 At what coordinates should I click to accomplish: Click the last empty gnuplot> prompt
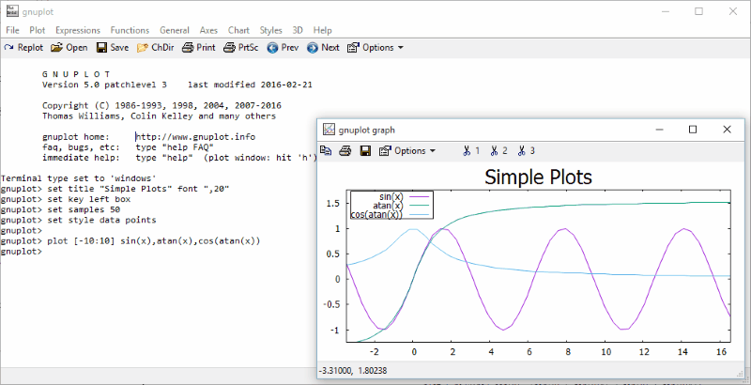21,252
